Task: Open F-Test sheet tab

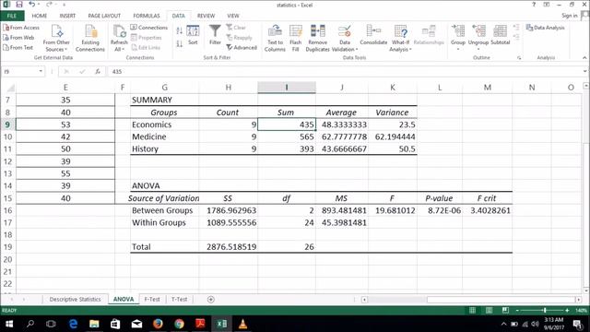Action: (152, 299)
